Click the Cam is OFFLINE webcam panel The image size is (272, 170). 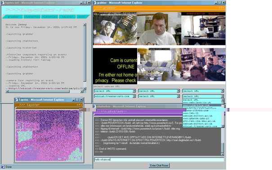[115, 66]
